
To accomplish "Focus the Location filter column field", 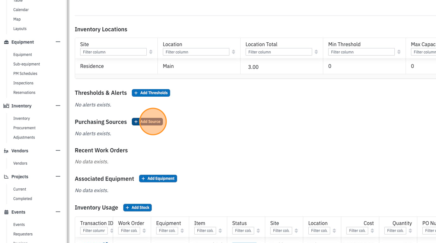I will pos(196,52).
